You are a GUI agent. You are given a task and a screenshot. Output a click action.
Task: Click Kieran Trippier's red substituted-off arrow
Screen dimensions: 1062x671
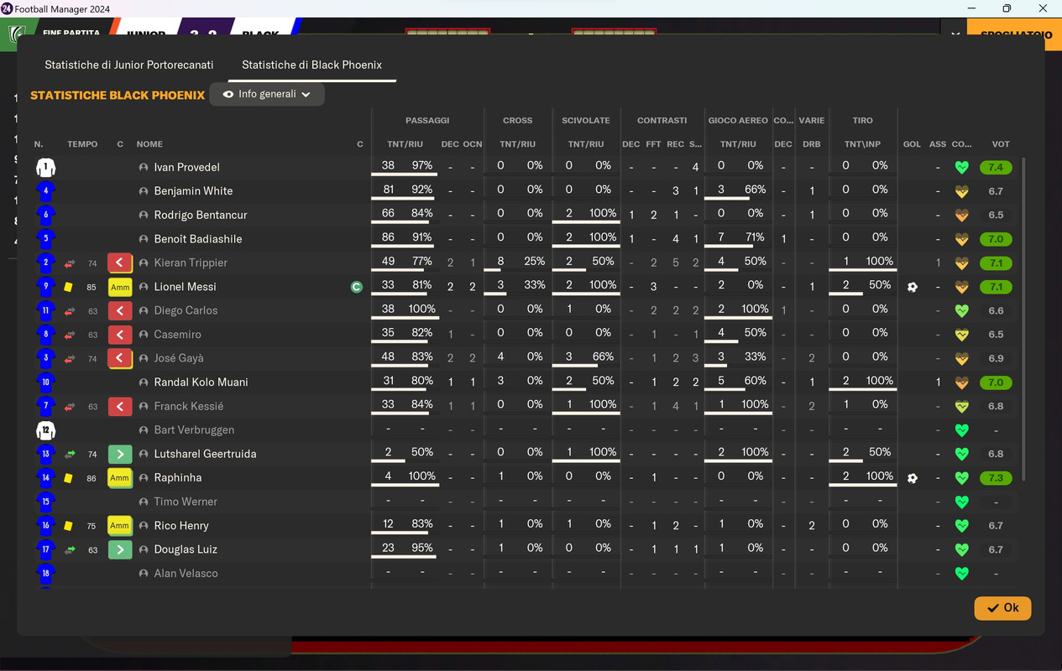tap(120, 263)
